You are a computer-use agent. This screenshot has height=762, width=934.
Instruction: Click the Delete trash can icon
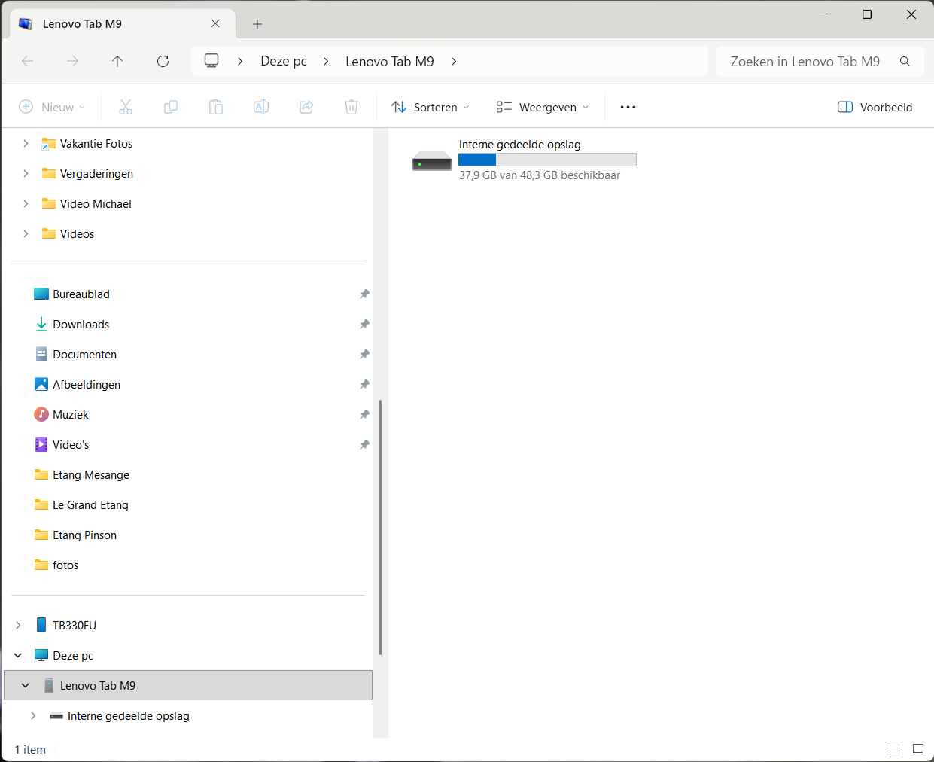351,107
